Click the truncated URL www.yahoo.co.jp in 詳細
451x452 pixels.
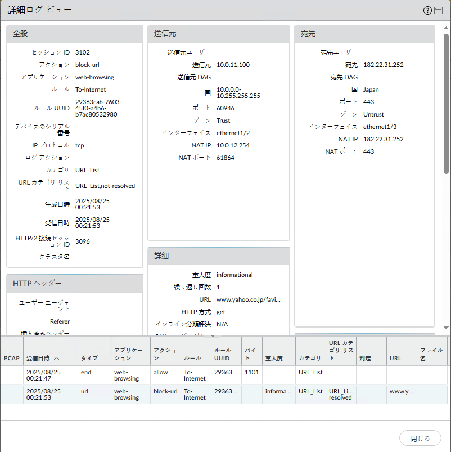248,299
